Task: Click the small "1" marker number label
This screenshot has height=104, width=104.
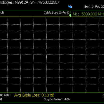Action: 70,12
